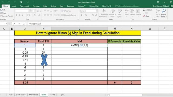Open Number group dialog launcher
The image size is (173, 97).
click(97, 19)
